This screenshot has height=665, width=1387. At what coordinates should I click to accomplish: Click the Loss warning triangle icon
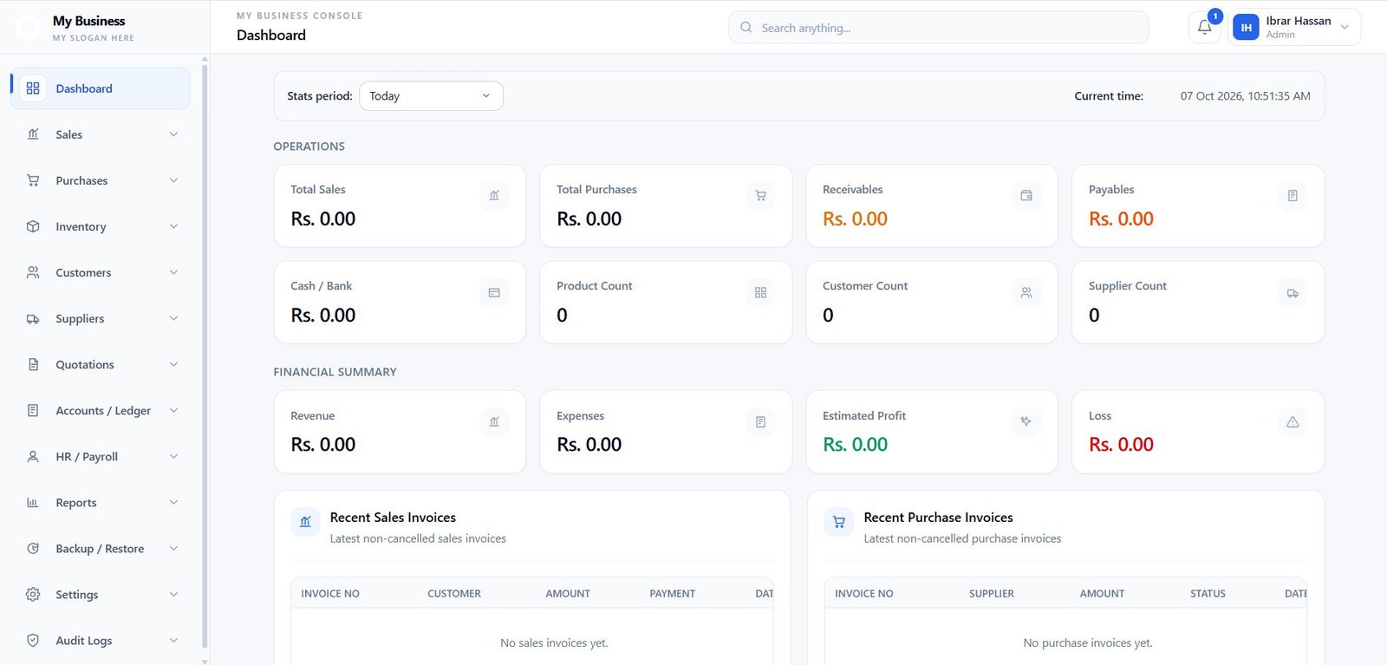pos(1293,422)
